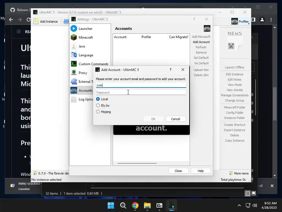Switch File Explorer to details view
The image size is (282, 212).
tap(248, 193)
